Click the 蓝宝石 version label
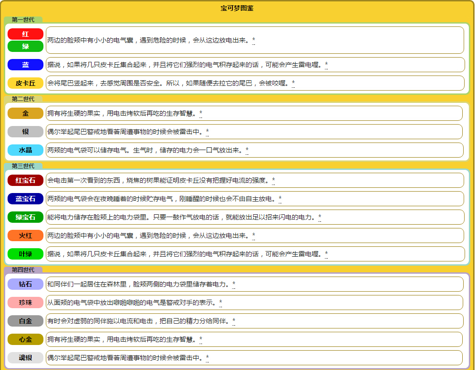Screen dimensions: 475x370 coord(25,199)
